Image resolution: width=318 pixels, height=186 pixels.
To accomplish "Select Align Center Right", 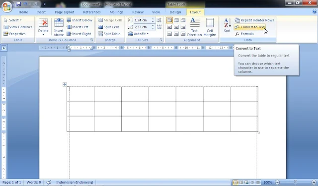I will 183,27.
